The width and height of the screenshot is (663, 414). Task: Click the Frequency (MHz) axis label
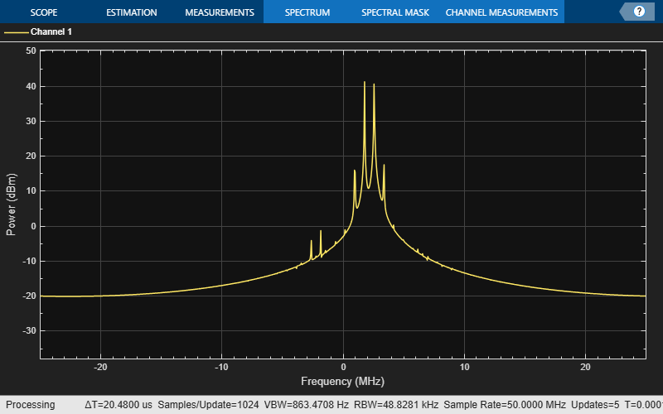342,382
